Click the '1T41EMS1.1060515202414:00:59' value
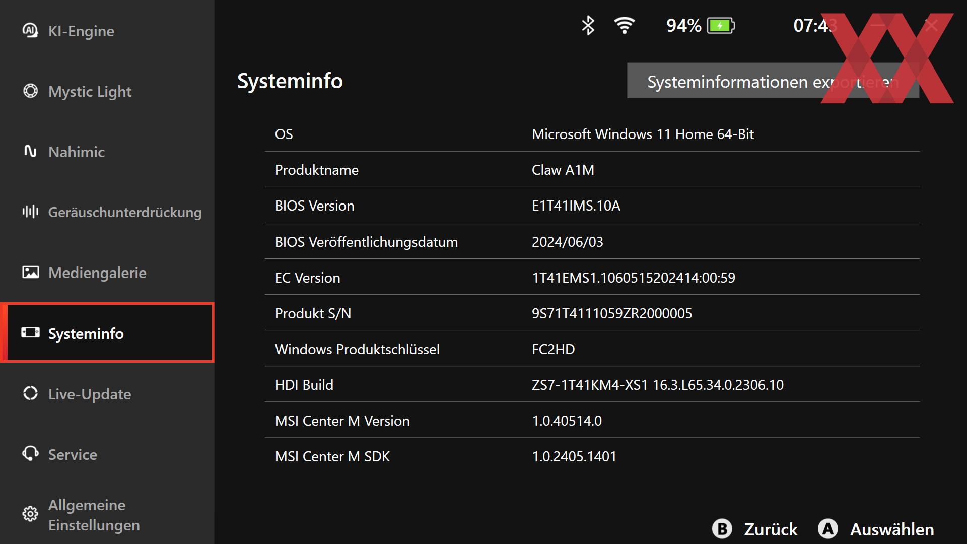Screen dimensions: 967x544 [634, 278]
